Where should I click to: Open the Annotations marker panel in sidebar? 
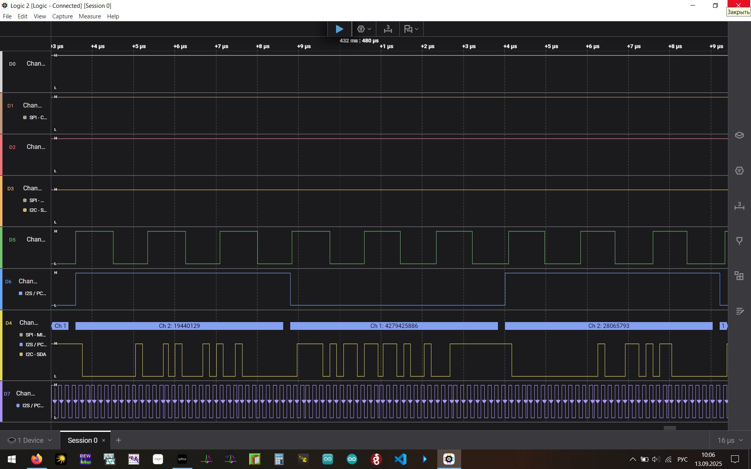click(739, 241)
